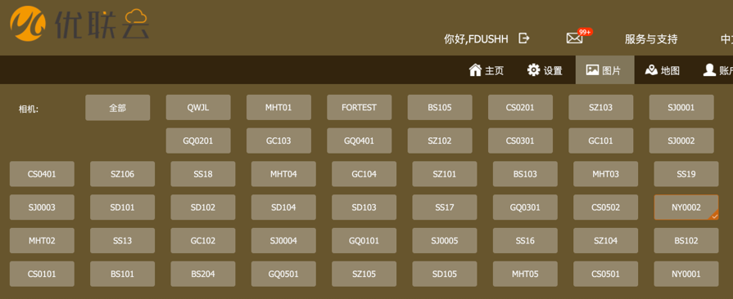Select camera NY0001 in bottom row
Image resolution: width=733 pixels, height=299 pixels.
[686, 274]
